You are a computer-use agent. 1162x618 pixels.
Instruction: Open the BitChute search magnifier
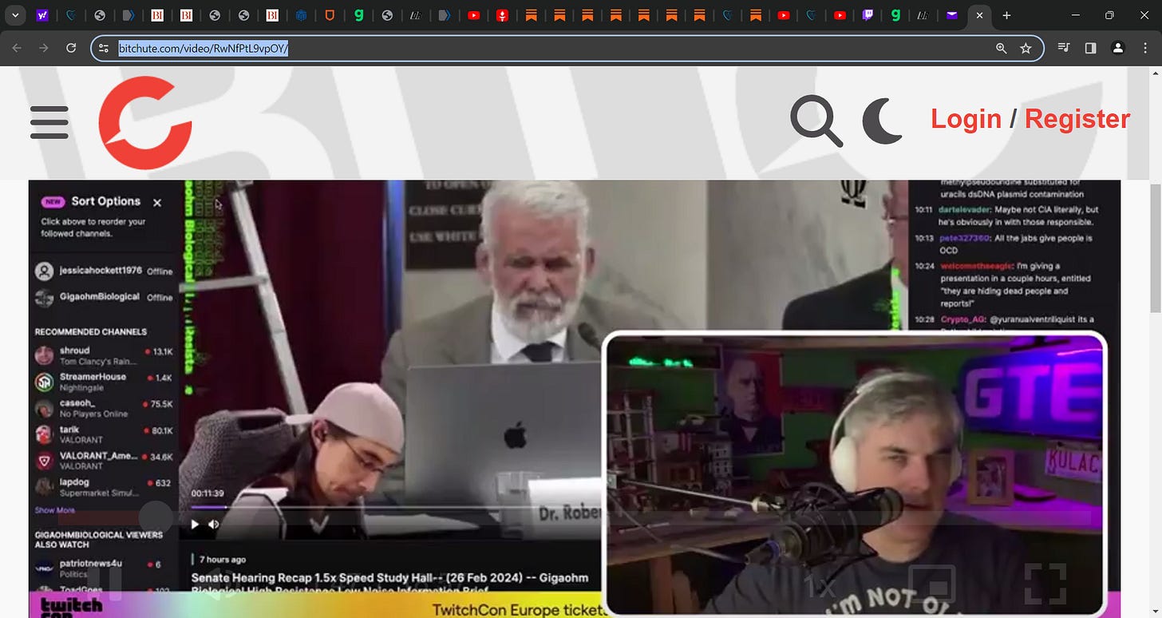point(816,121)
